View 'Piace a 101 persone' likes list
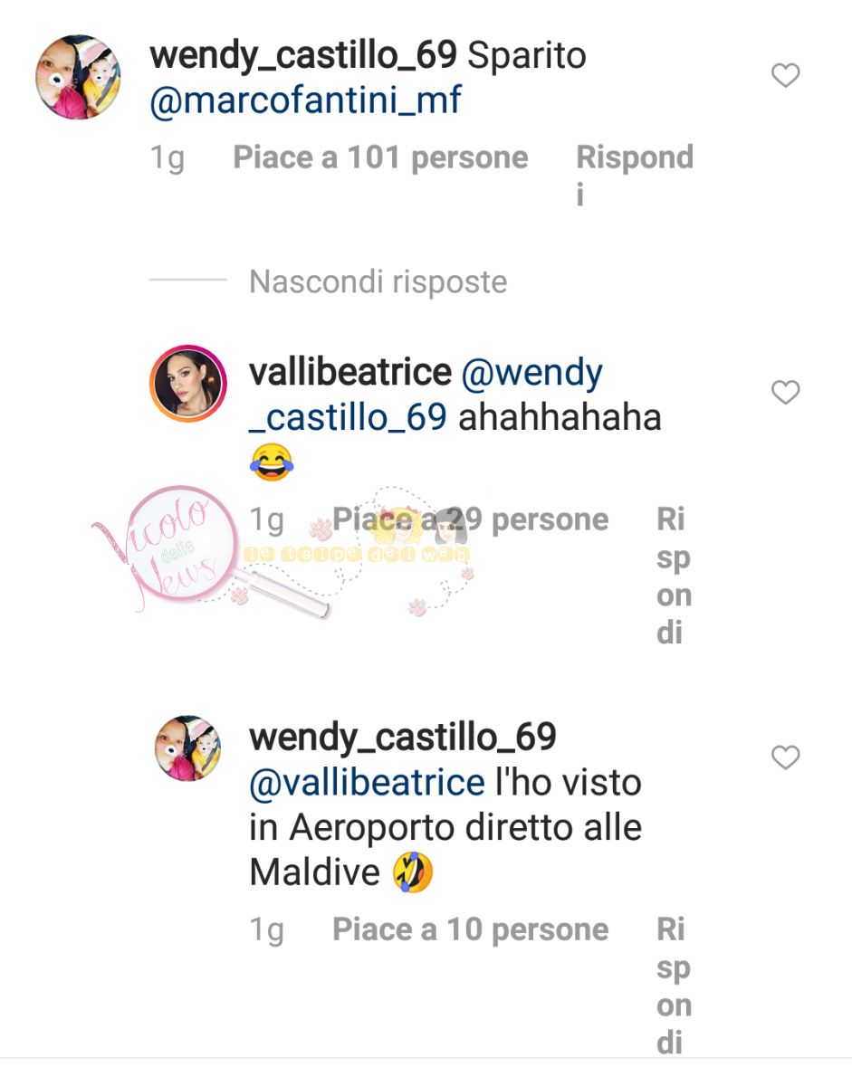This screenshot has width=852, height=1086. [380, 157]
